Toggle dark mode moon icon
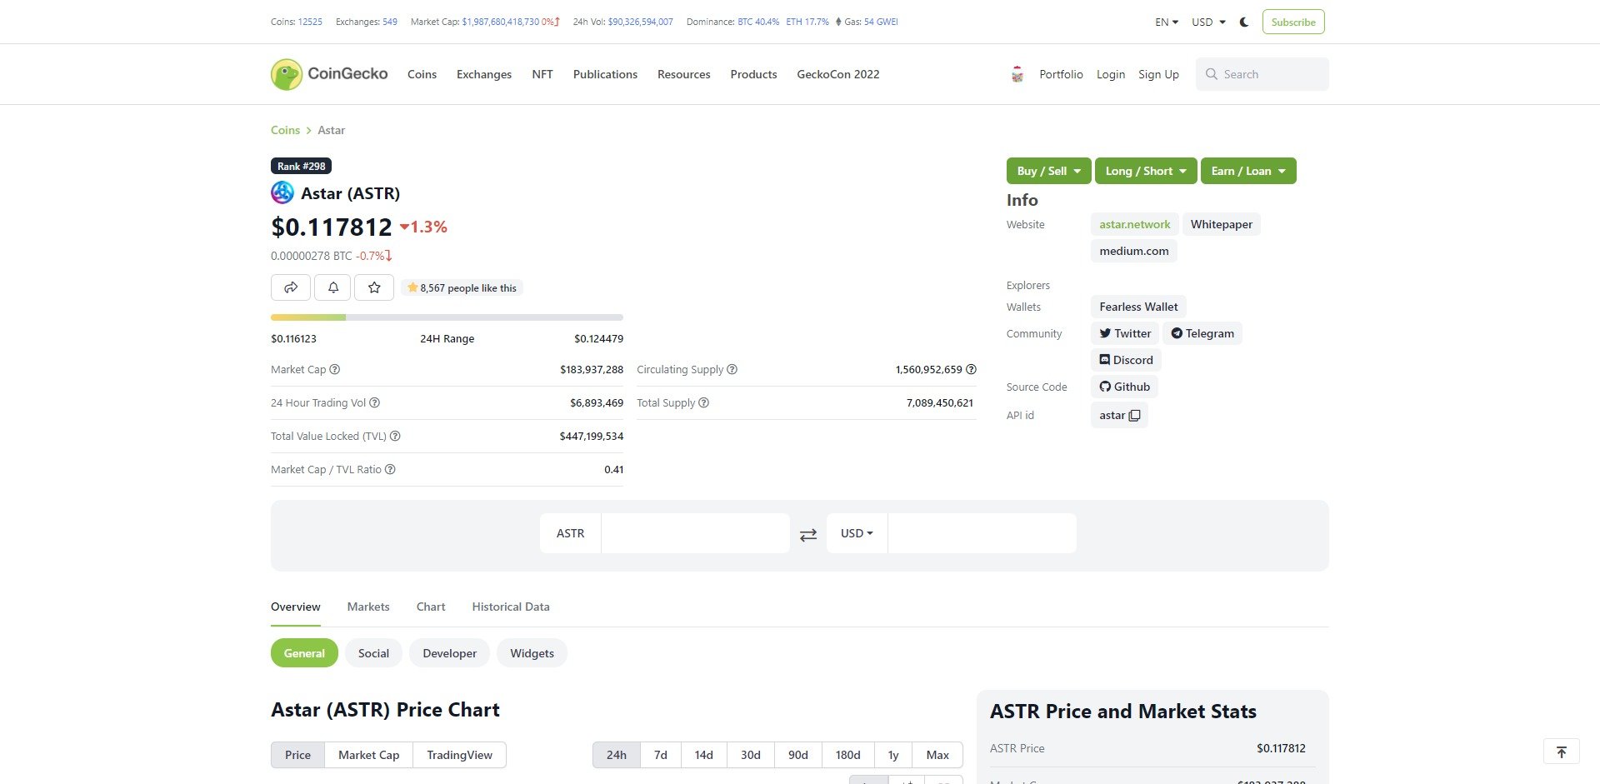The width and height of the screenshot is (1600, 784). pyautogui.click(x=1244, y=22)
